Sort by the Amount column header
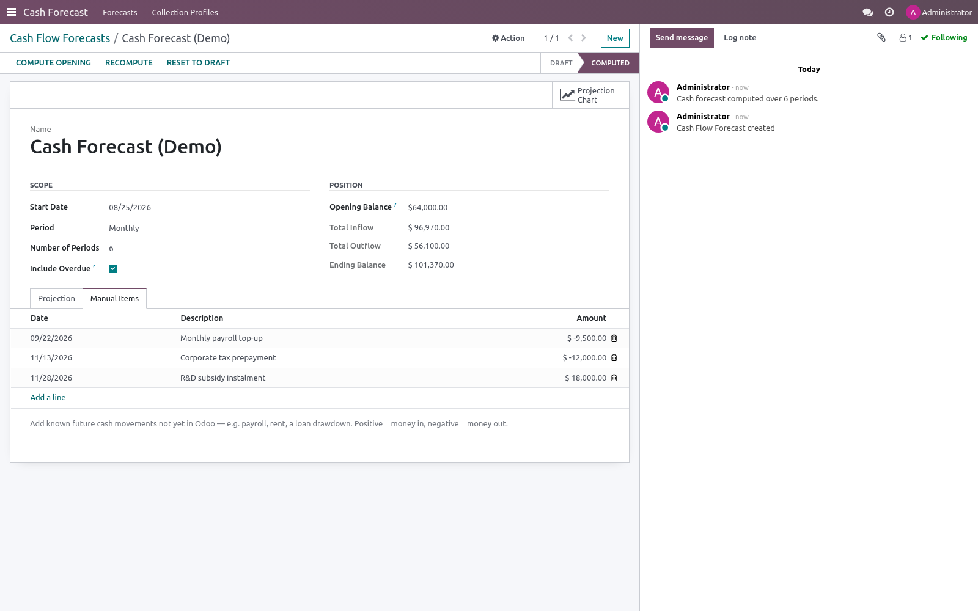Image resolution: width=978 pixels, height=611 pixels. [591, 318]
